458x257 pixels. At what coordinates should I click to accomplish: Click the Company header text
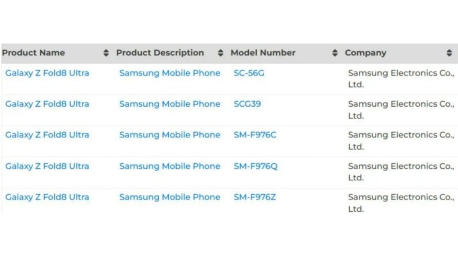pyautogui.click(x=366, y=53)
